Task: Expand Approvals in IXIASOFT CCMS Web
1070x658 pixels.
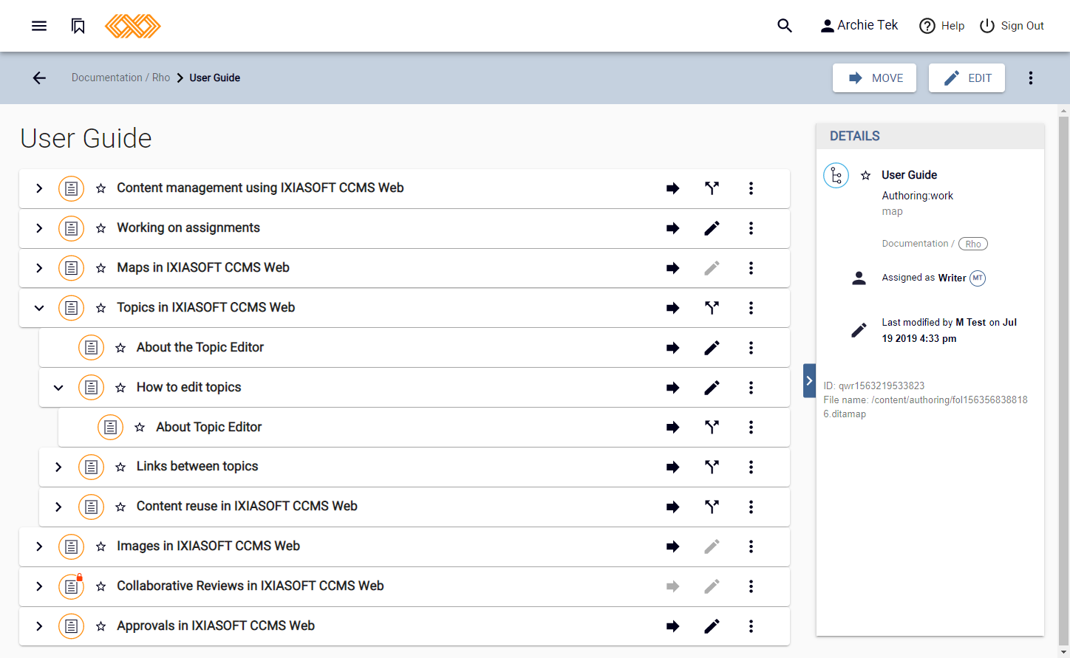Action: [x=39, y=626]
